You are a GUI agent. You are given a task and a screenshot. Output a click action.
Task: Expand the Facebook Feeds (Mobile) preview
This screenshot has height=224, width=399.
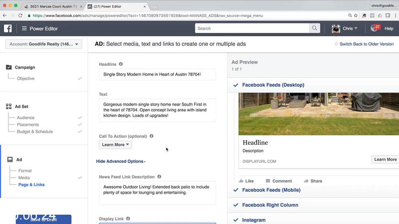tap(271, 190)
